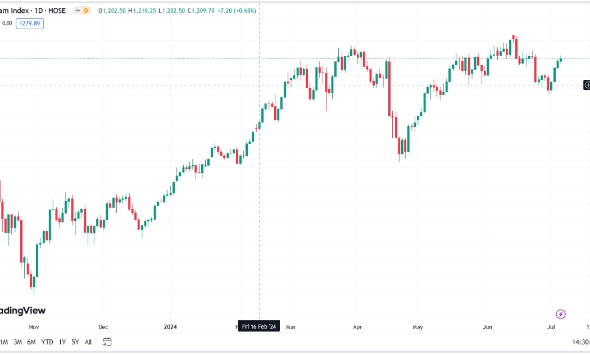Toggle the gray dash indicator beside D badge
The image size is (590, 354).
tap(78, 11)
